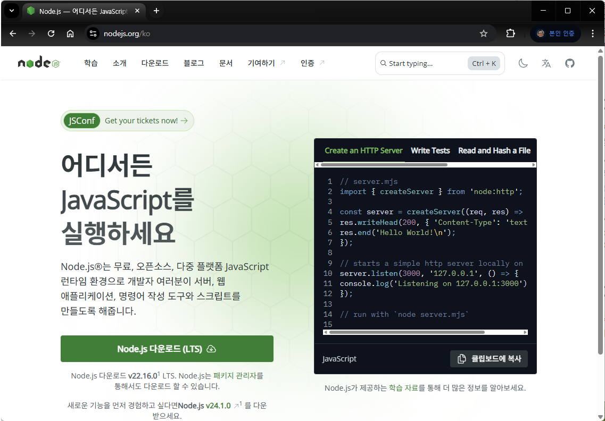Open the 인증 external link
Image resolution: width=605 pixels, height=421 pixels.
coord(312,63)
